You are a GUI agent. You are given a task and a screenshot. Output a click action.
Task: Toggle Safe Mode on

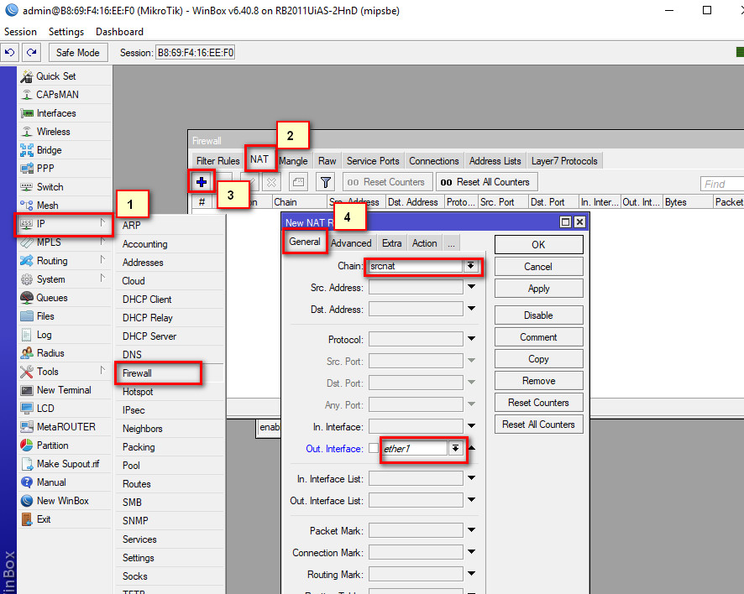[x=77, y=53]
